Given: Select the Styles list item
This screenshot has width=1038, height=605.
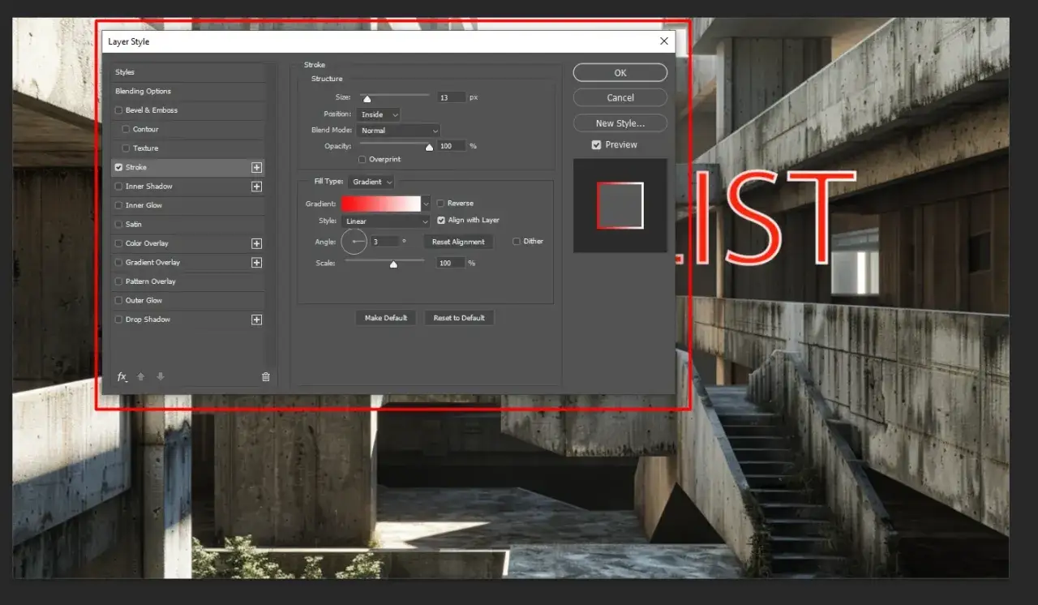Looking at the screenshot, I should coord(188,72).
